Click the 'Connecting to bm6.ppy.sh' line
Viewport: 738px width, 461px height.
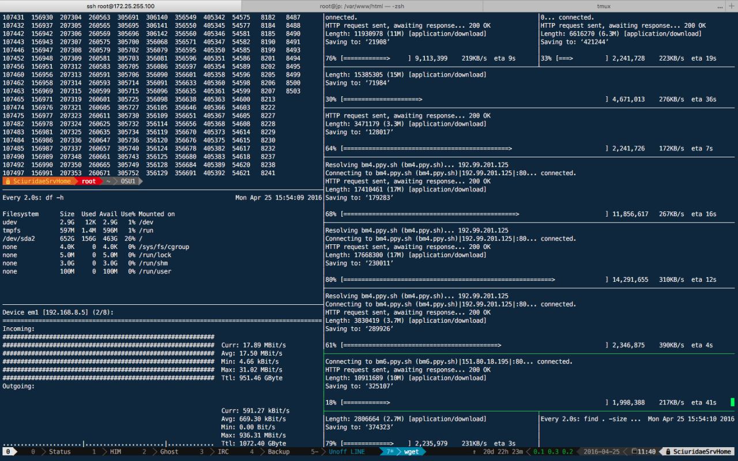[x=449, y=362]
